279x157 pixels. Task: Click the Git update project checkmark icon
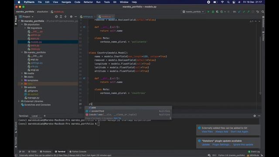coord(239,12)
